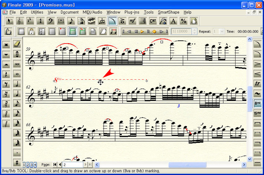Select the solid Slur smart shape

[x=257, y=44]
